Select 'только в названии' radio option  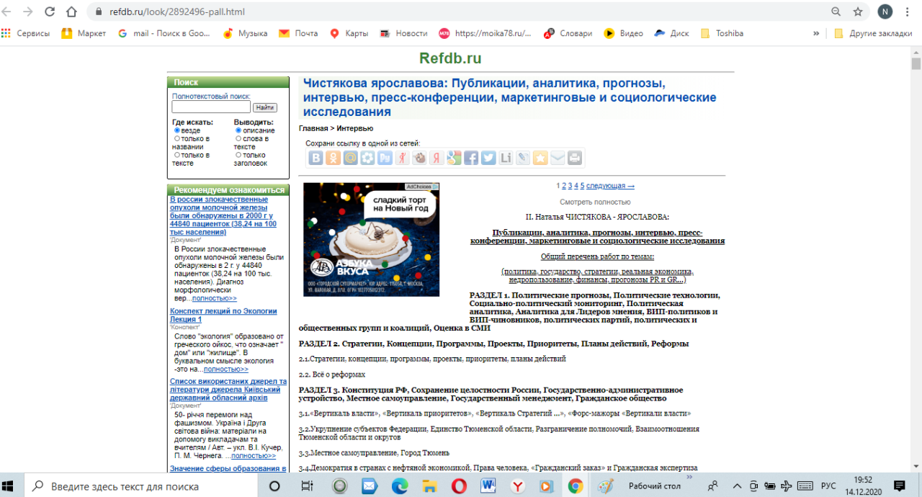tap(177, 138)
